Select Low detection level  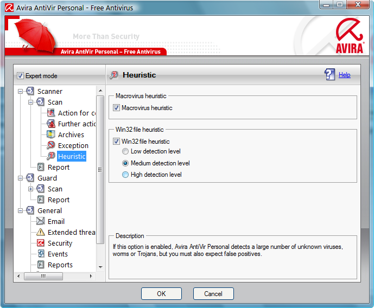[x=125, y=151]
